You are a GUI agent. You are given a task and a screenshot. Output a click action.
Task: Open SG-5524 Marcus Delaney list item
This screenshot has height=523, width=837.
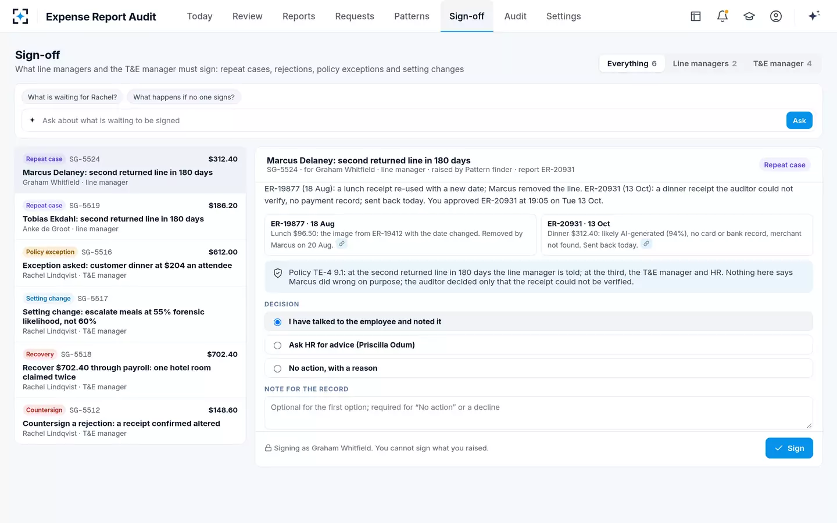(130, 170)
